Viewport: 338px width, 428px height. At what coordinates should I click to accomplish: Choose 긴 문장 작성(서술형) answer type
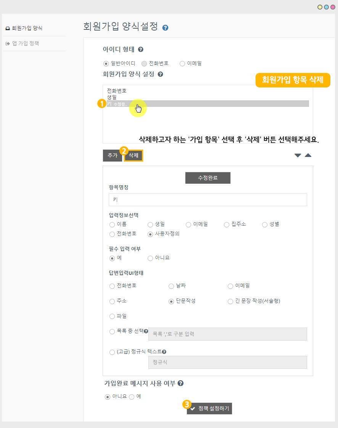coord(230,301)
